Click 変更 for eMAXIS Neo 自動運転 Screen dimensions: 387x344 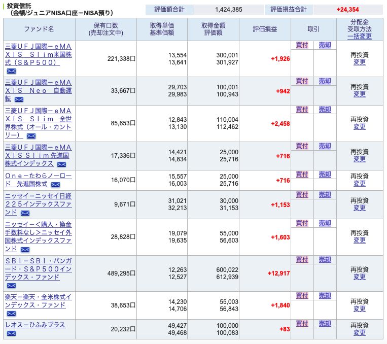[x=359, y=94]
